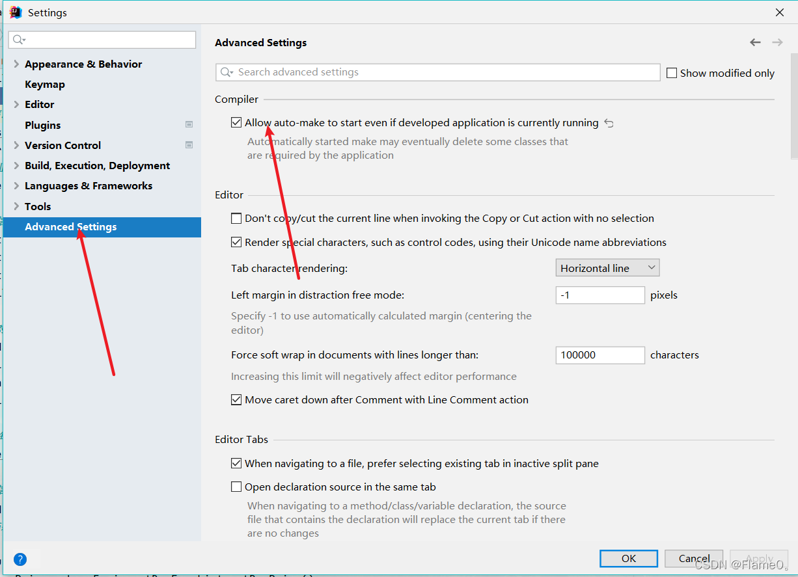Click the back navigation arrow icon
798x577 pixels.
pos(755,42)
